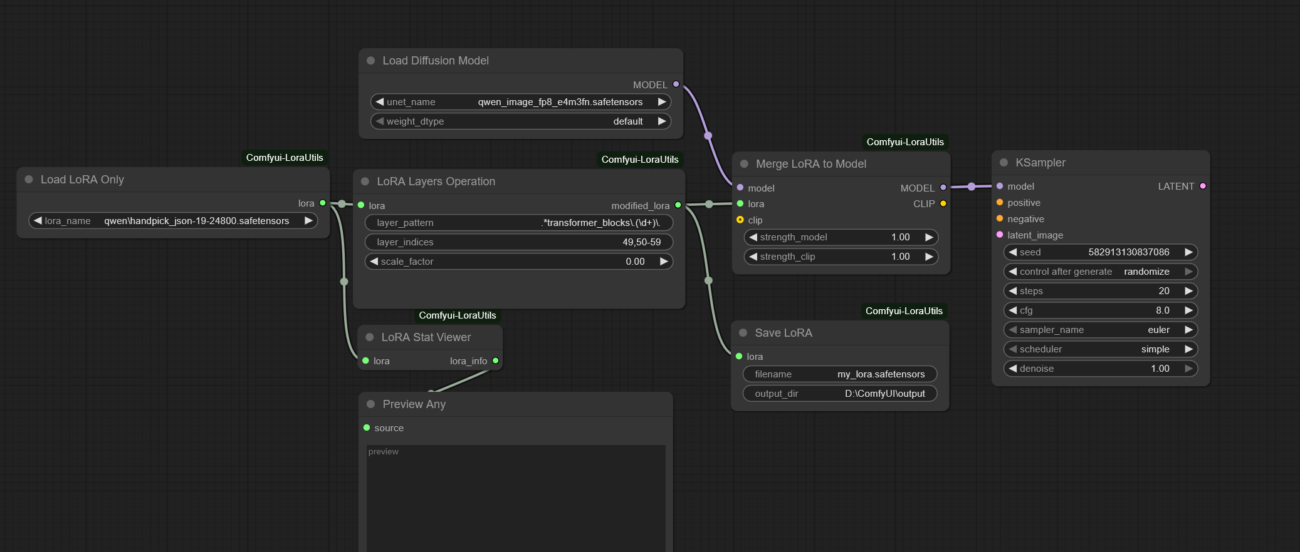Screen dimensions: 1300x552
Task: Click the lora_info output port on LoRA Stat Viewer
Action: click(495, 360)
